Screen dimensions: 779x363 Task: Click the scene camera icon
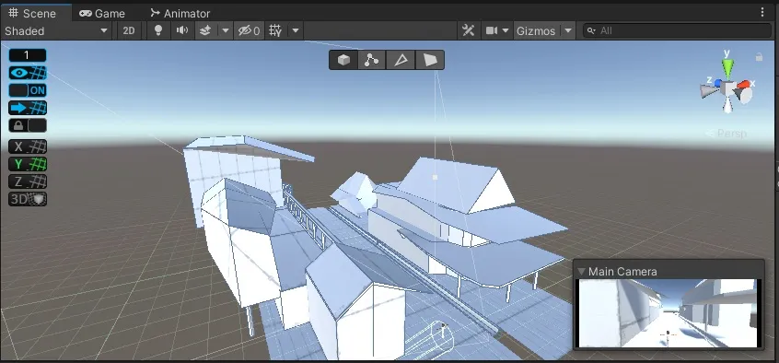(x=492, y=30)
